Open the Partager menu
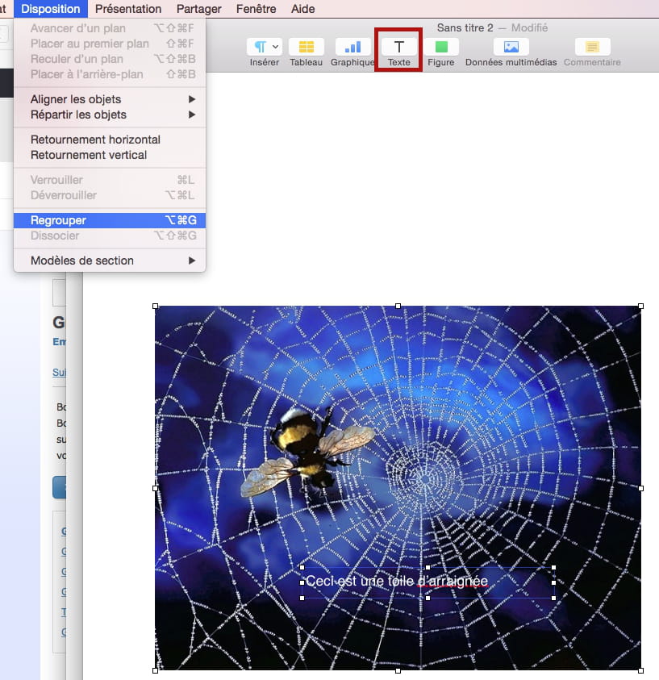659x680 pixels. coord(199,9)
